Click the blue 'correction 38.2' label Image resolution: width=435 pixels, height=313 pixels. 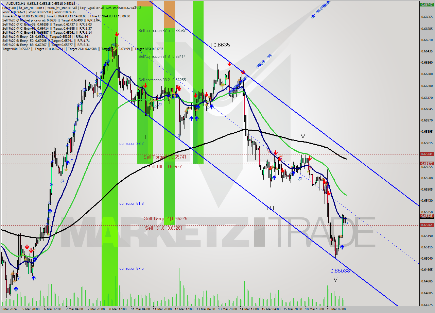point(132,144)
